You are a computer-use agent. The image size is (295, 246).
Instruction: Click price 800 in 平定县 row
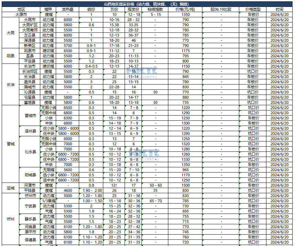point(185,61)
